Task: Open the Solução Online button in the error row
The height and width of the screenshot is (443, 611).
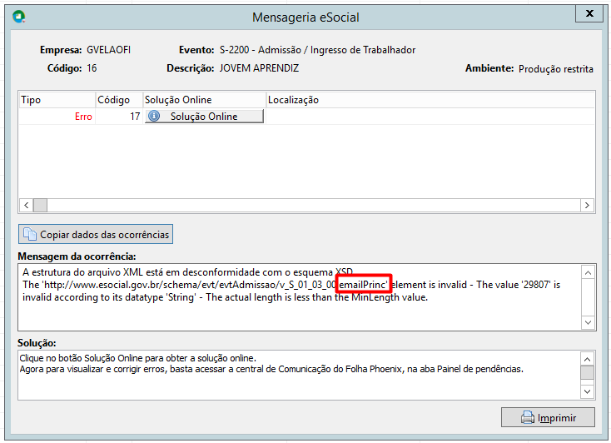Action: click(204, 117)
